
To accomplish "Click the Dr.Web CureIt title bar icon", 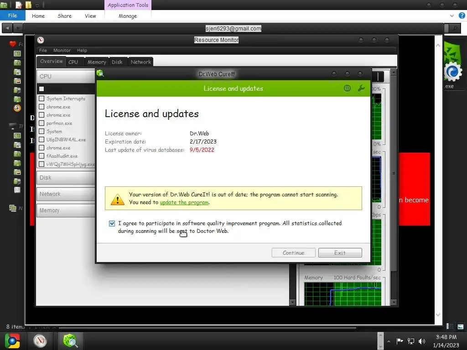I will (100, 73).
